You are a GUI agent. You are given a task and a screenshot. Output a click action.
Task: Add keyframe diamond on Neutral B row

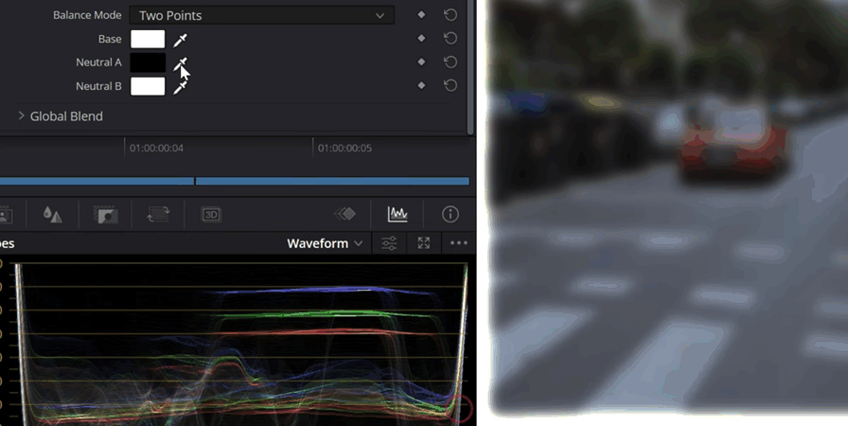(421, 85)
